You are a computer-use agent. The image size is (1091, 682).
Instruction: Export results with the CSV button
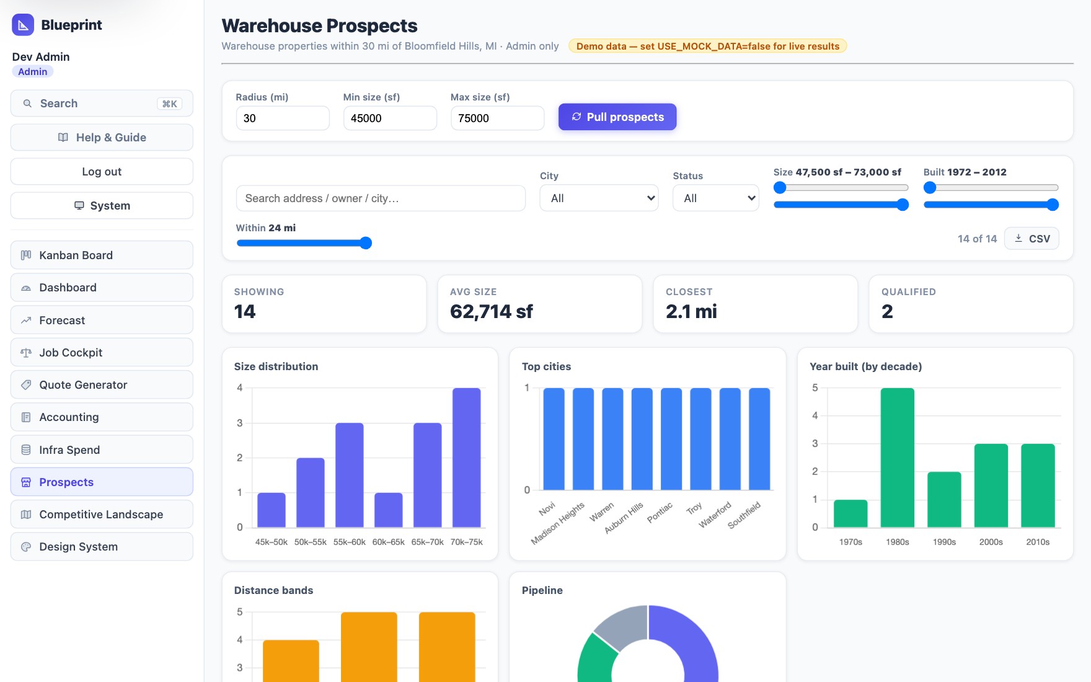1031,238
